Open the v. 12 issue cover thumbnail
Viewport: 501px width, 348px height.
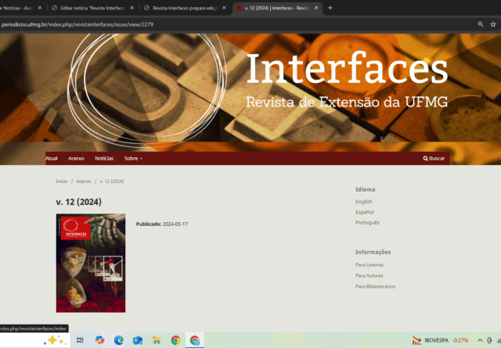(90, 263)
